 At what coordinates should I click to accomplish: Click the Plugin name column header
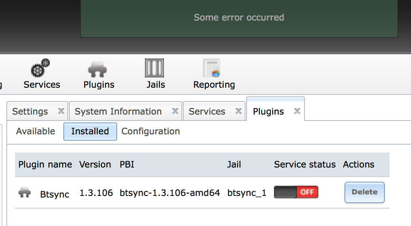[45, 164]
